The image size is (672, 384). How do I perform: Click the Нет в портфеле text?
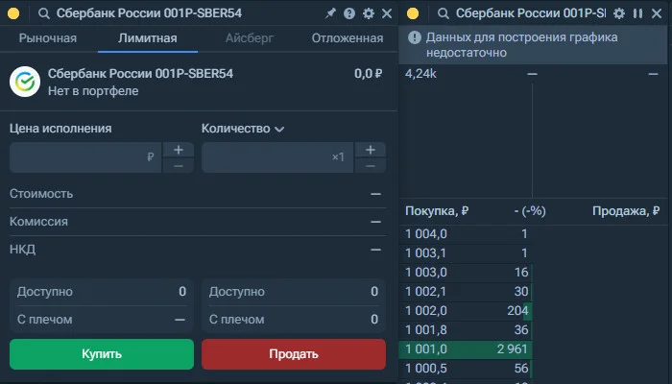coord(93,91)
